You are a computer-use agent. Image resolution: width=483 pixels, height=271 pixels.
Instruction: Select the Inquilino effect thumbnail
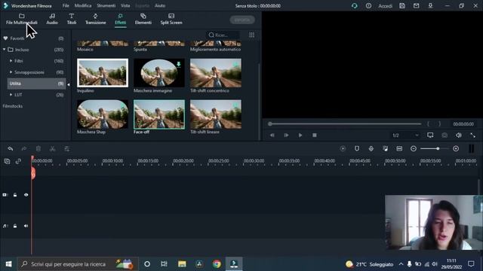[x=103, y=73]
